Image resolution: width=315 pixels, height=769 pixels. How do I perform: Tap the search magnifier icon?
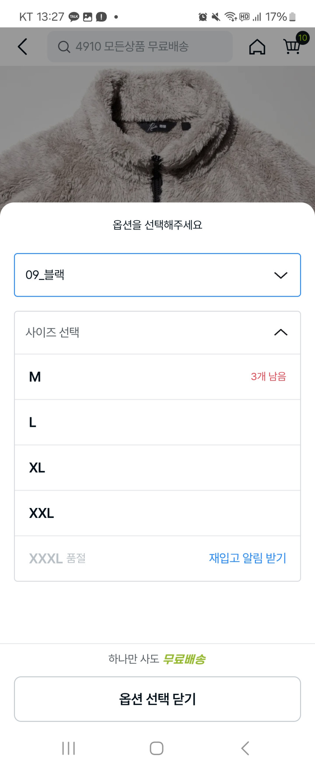[x=64, y=47]
